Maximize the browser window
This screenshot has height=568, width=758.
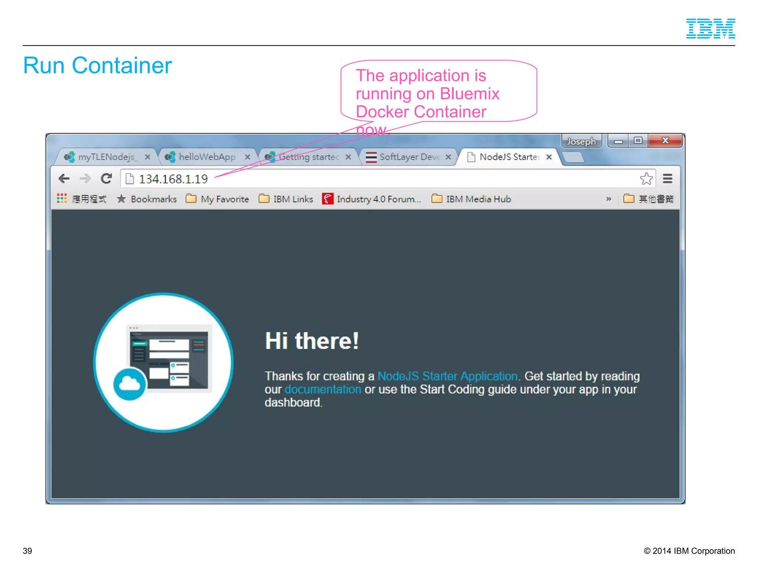tap(638, 141)
